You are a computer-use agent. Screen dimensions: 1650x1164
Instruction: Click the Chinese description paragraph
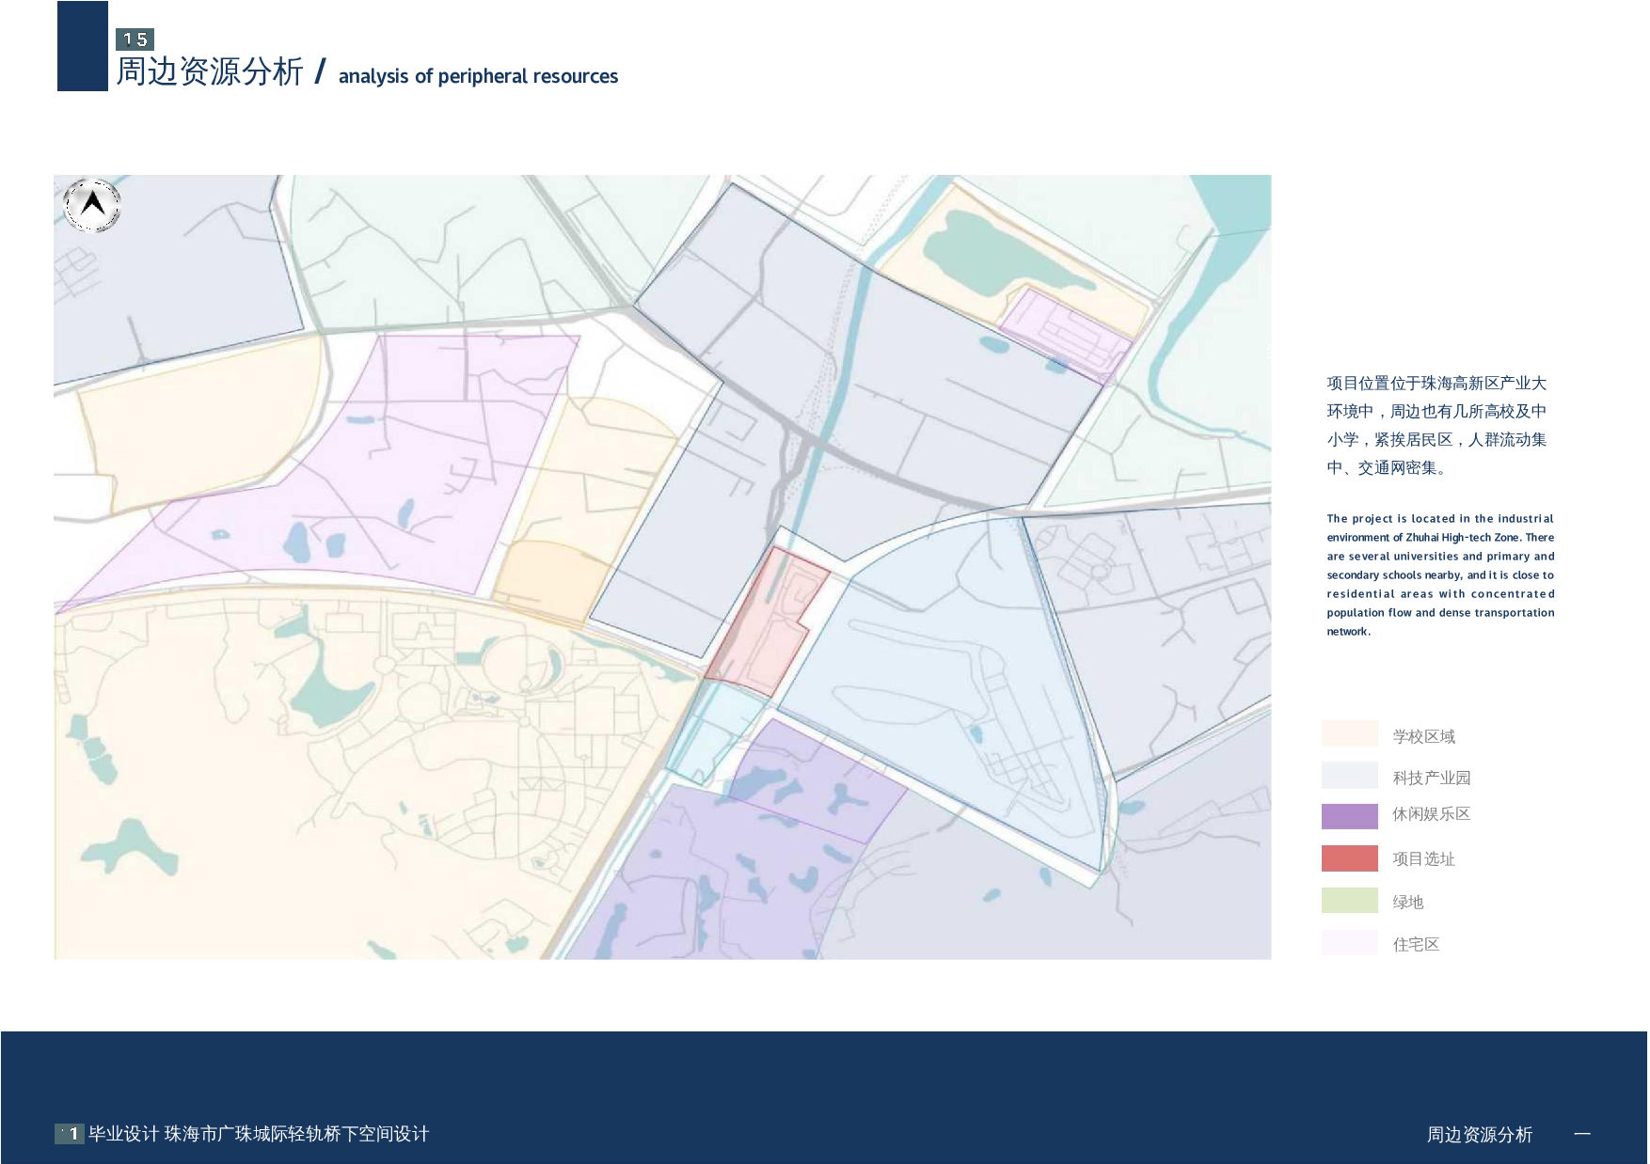(1436, 425)
